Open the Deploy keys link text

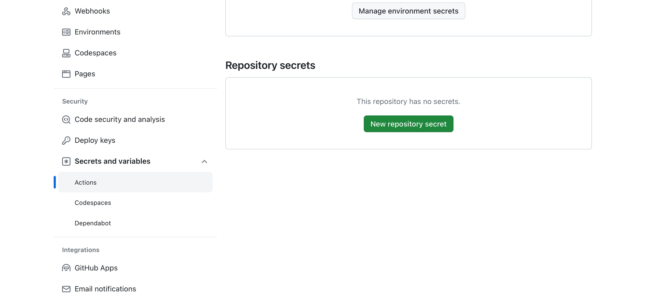click(x=95, y=140)
